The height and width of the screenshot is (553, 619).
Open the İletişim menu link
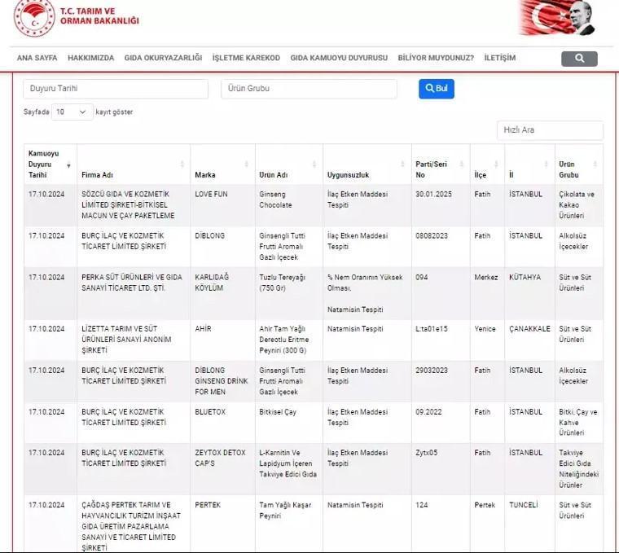[x=499, y=59]
